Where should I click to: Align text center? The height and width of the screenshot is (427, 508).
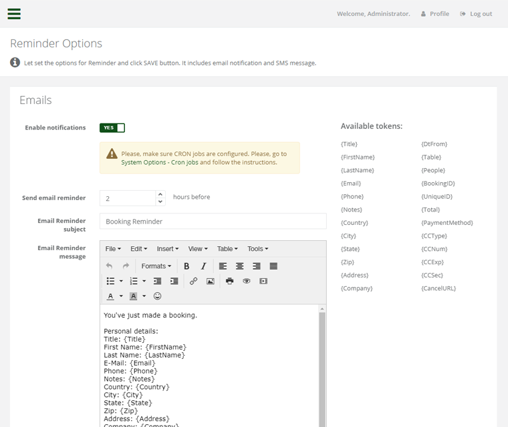(x=240, y=266)
